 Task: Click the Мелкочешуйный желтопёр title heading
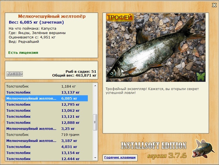pyautogui.click(x=52, y=16)
